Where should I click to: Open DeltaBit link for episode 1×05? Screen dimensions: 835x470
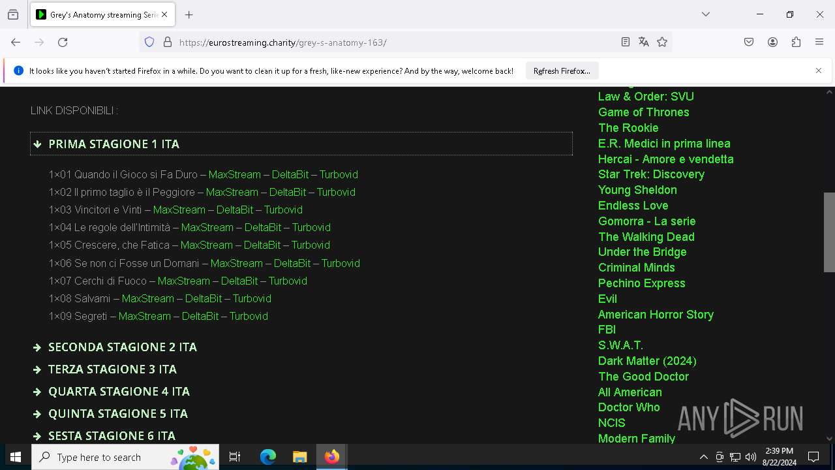point(262,245)
